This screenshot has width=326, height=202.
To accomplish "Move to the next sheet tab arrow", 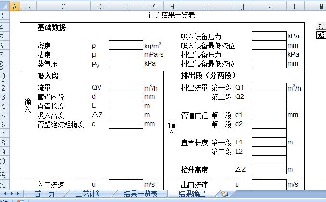I will (12, 194).
